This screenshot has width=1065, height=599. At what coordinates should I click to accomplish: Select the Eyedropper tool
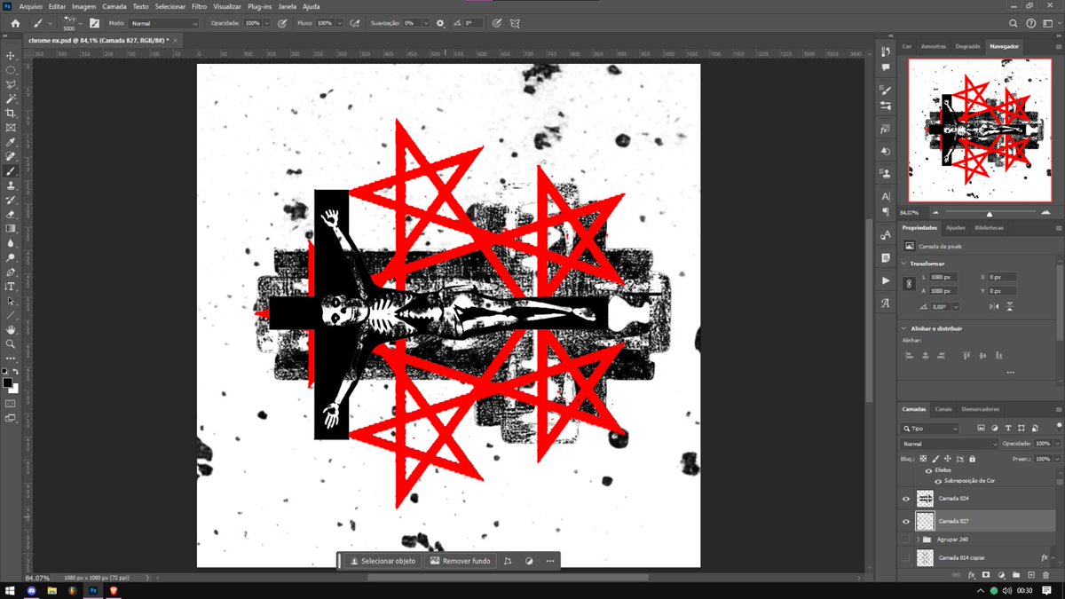pos(11,142)
